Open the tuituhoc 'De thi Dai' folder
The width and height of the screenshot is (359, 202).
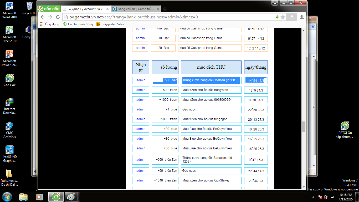[x=10, y=178]
